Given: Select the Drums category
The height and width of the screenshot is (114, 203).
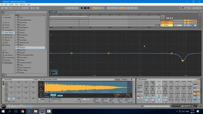Looking at the screenshot, I should pos(7,28).
